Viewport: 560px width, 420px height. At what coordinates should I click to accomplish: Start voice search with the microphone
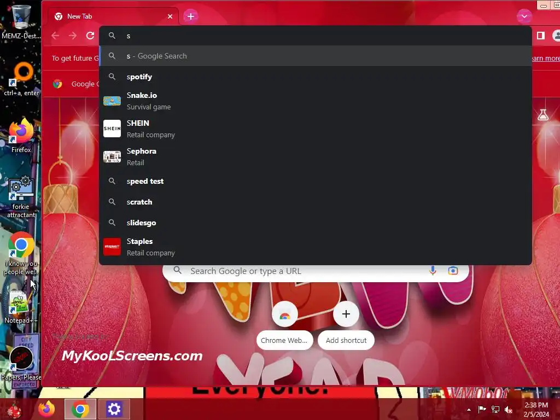click(433, 271)
